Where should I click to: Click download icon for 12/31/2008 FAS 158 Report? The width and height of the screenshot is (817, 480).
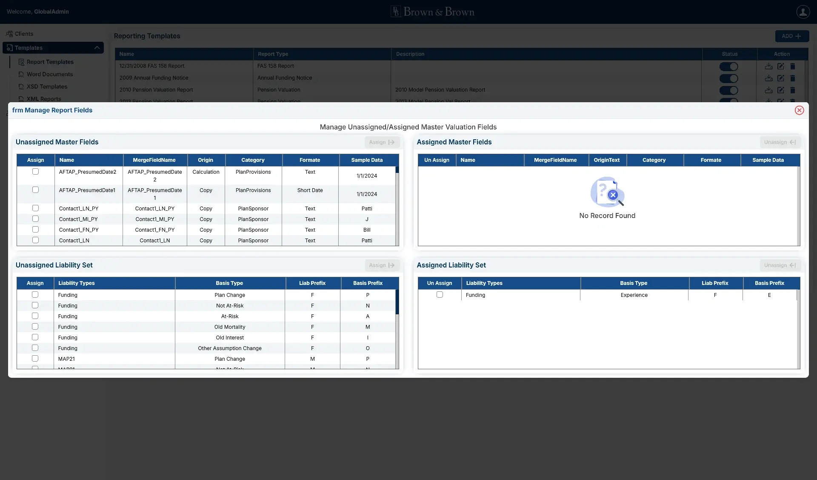tap(768, 66)
